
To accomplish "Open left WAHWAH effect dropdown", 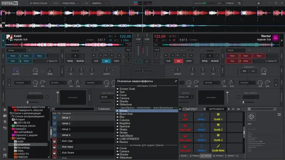I will (93, 83).
